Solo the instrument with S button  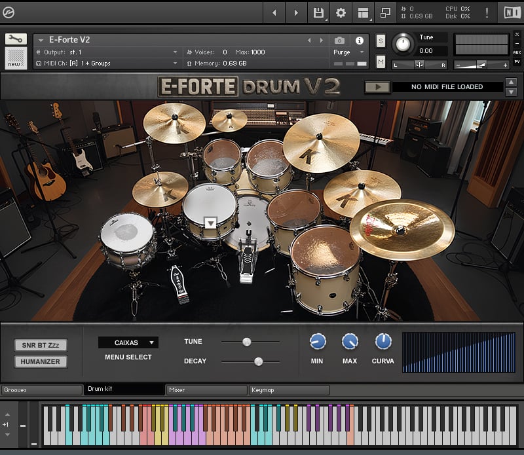[x=381, y=41]
